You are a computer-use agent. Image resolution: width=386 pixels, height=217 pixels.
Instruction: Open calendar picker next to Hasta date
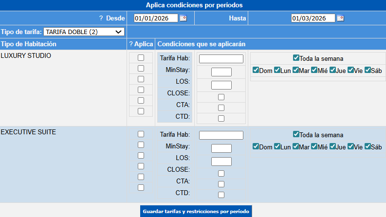click(340, 18)
